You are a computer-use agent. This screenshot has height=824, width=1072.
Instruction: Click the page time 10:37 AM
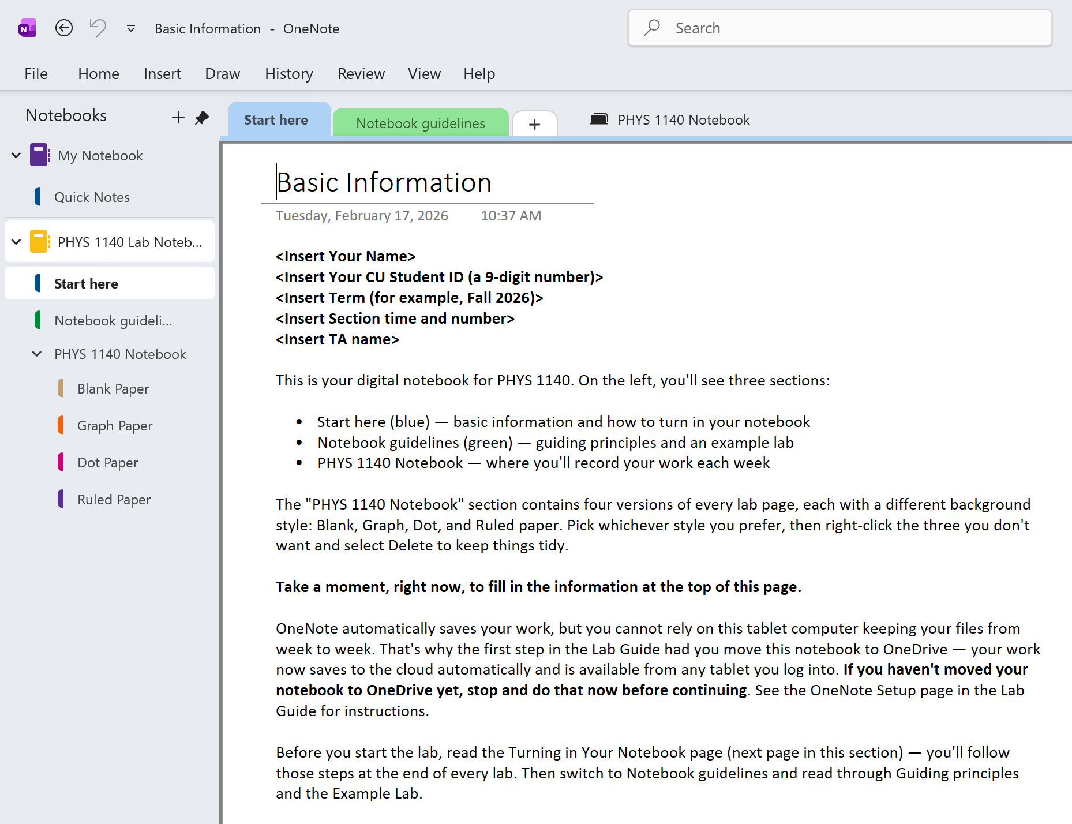[511, 215]
